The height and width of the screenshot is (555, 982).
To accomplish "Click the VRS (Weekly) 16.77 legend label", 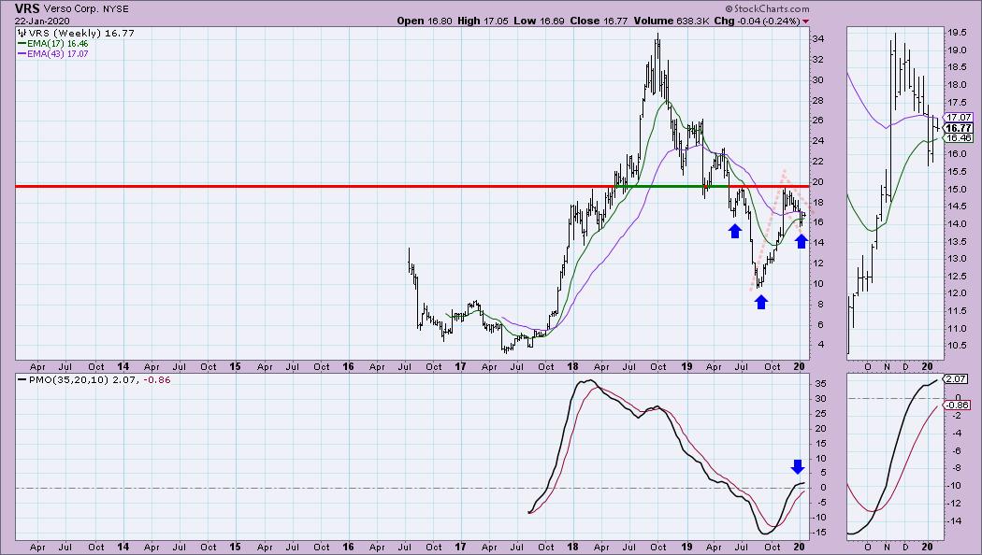I will (80, 33).
